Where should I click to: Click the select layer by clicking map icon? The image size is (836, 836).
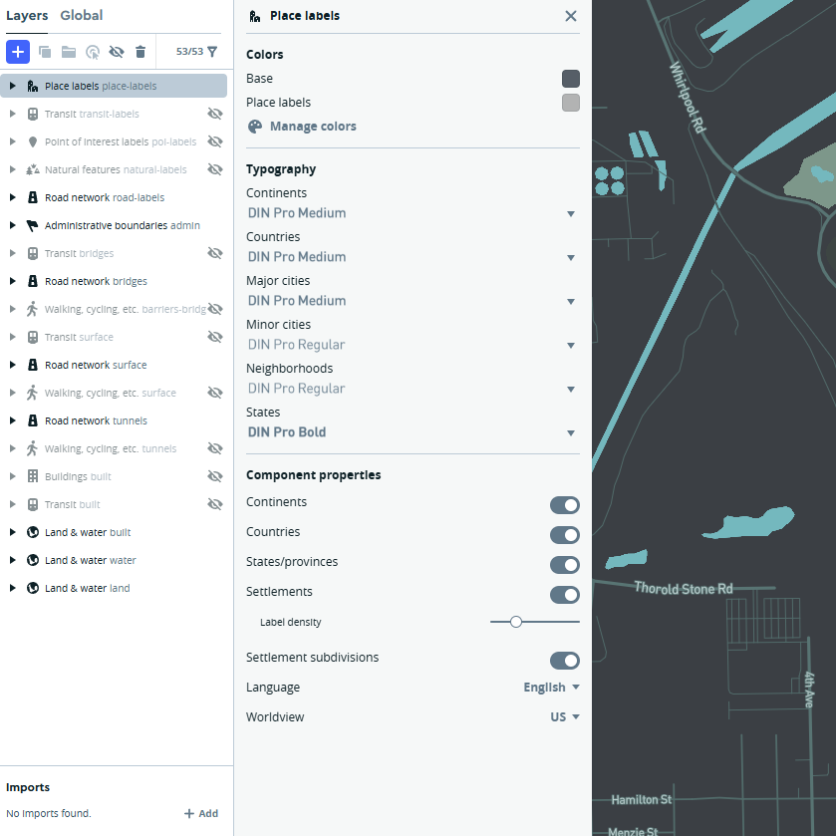[92, 51]
